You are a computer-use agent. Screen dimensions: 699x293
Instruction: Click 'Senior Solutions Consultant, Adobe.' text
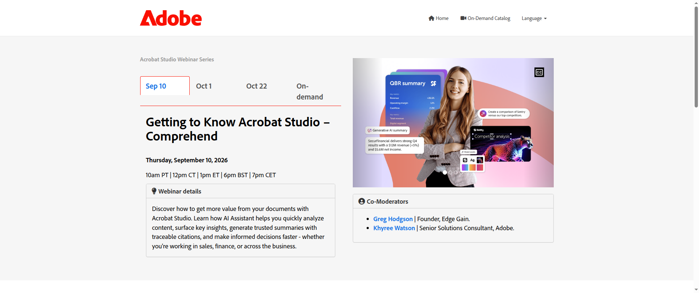point(467,228)
